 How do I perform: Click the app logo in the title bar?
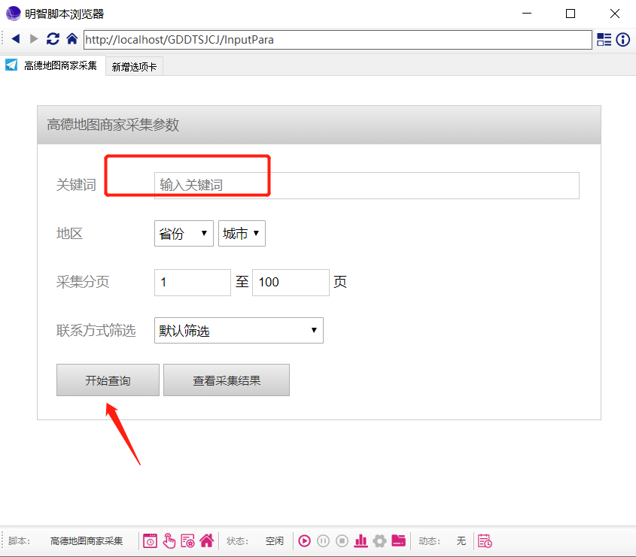point(13,14)
